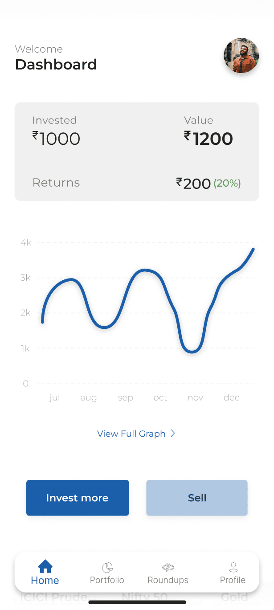Tap the Value ₹1200 amount
This screenshot has width=274, height=610.
click(209, 139)
